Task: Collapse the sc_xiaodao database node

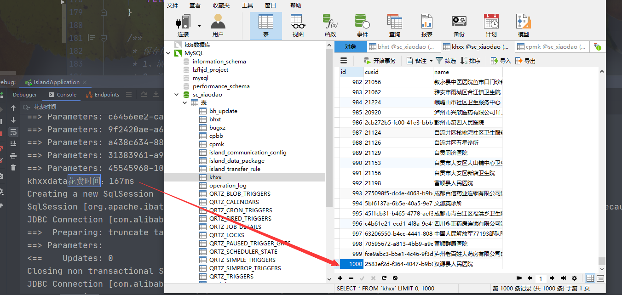Action: click(x=177, y=95)
